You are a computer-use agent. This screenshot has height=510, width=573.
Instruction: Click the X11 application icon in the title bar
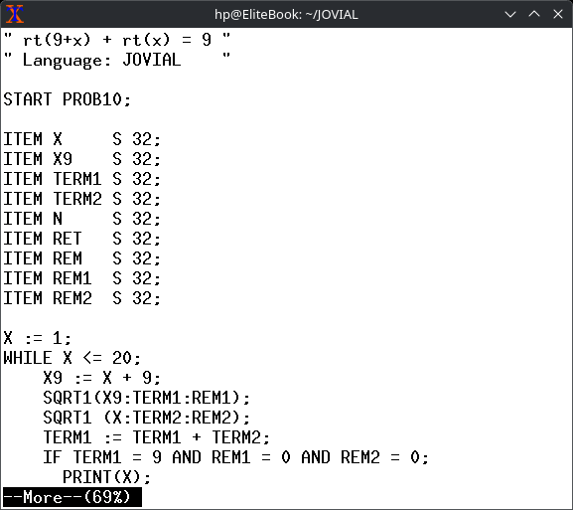tap(15, 14)
